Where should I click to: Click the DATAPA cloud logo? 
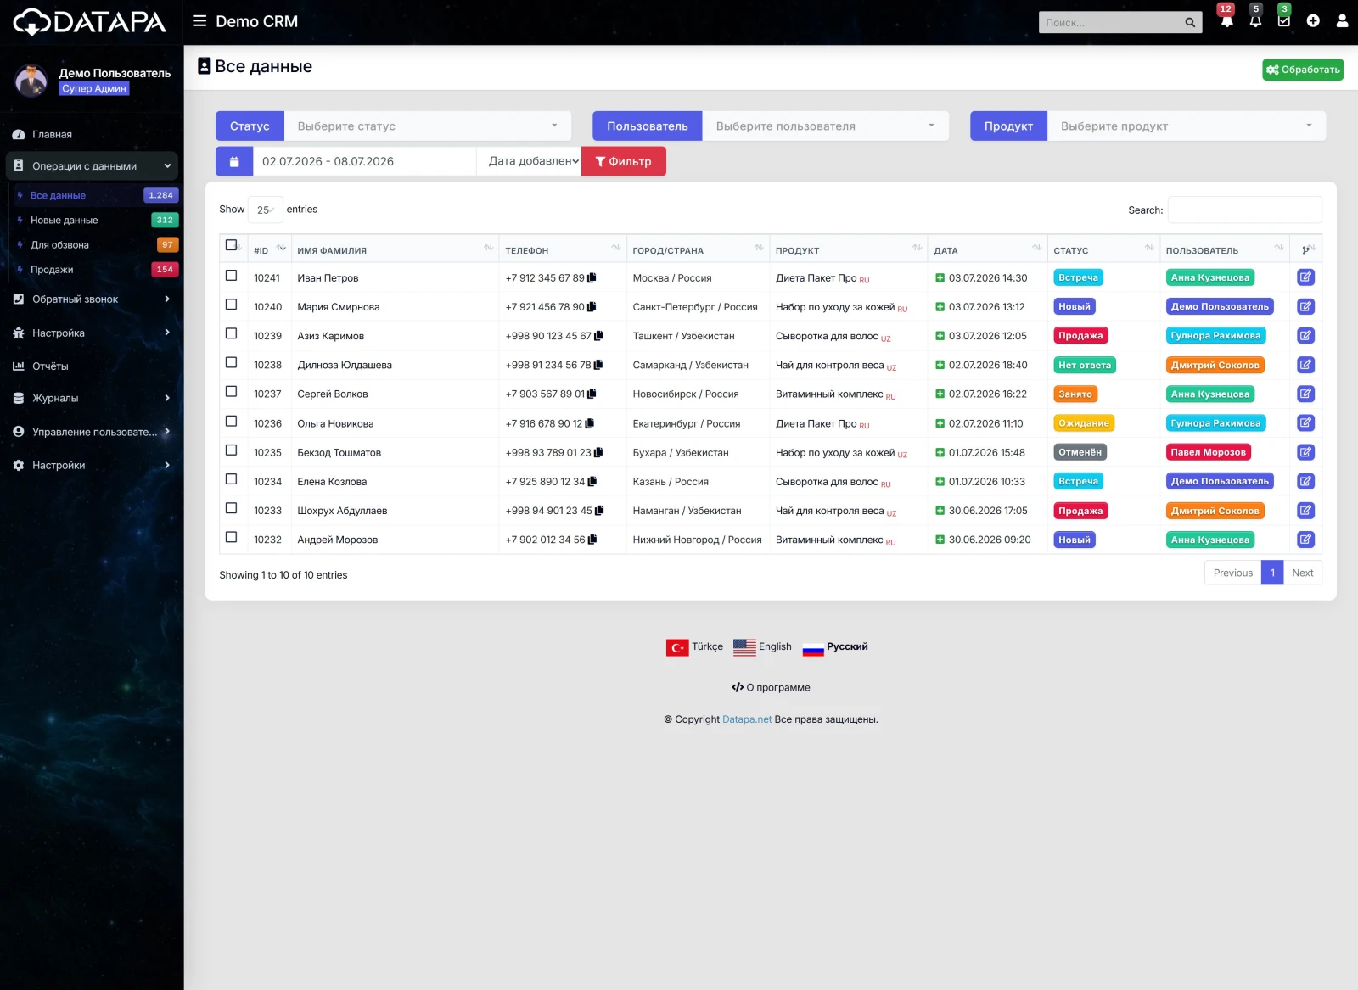[x=90, y=22]
